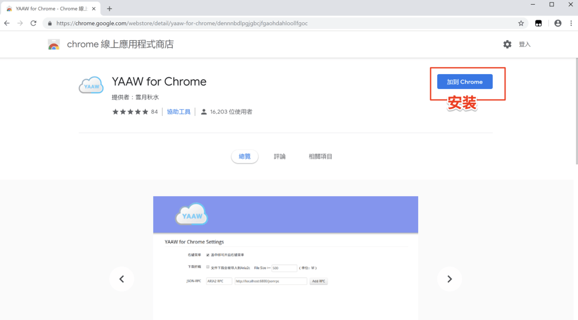Image resolution: width=578 pixels, height=320 pixels.
Task: Click the YAAW for Chrome browser tab
Action: coord(50,8)
